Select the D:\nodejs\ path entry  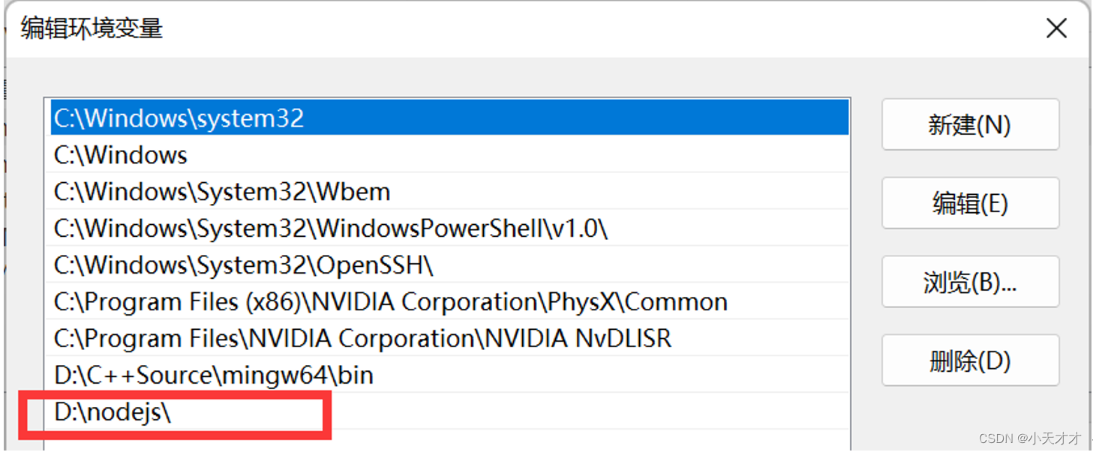pyautogui.click(x=113, y=412)
